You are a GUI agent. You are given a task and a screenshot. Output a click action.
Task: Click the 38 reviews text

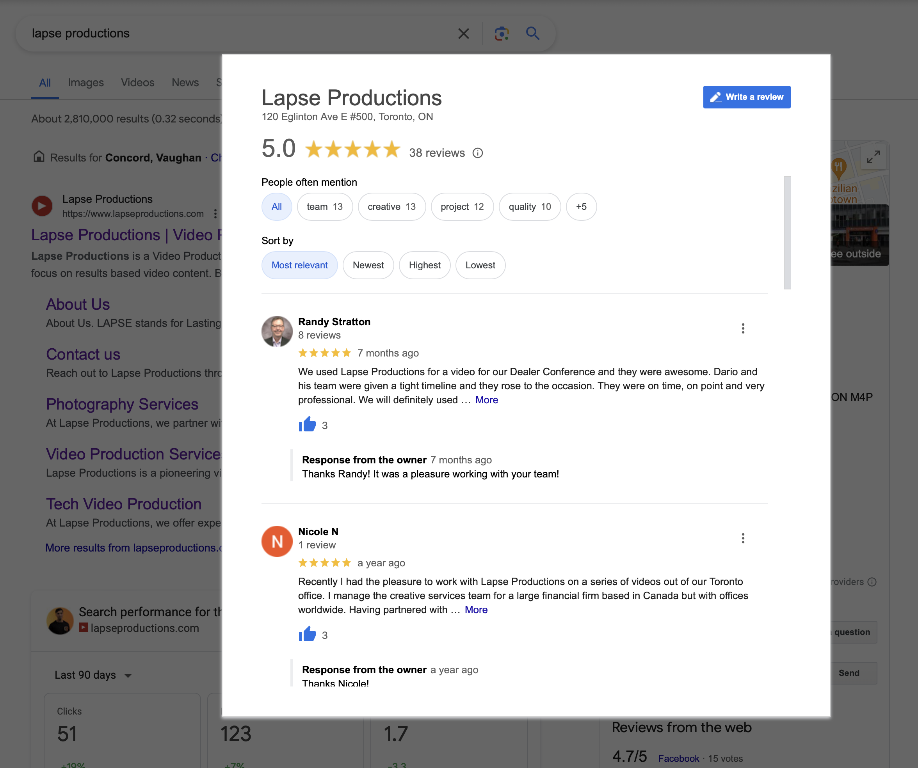coord(437,153)
